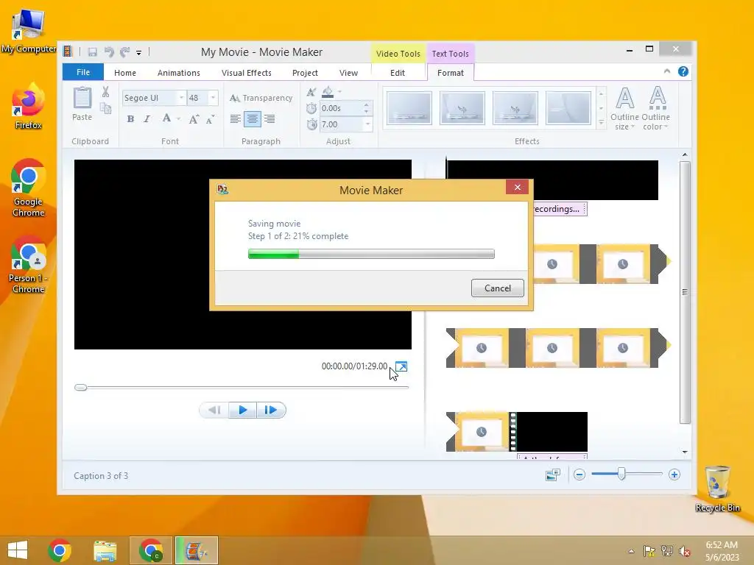This screenshot has width=754, height=565.
Task: Open Movie Maker Help icon
Action: click(683, 71)
